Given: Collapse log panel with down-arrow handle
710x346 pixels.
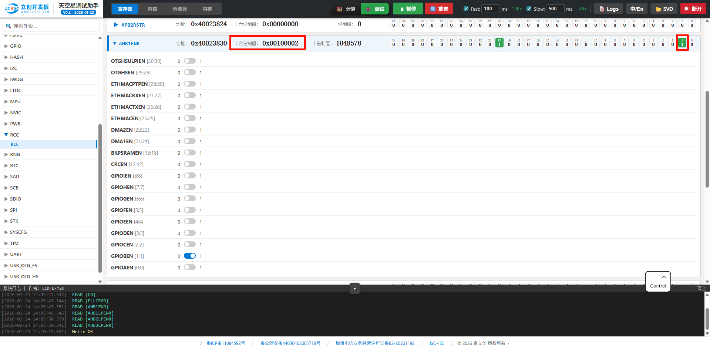Looking at the screenshot, I should (x=354, y=289).
